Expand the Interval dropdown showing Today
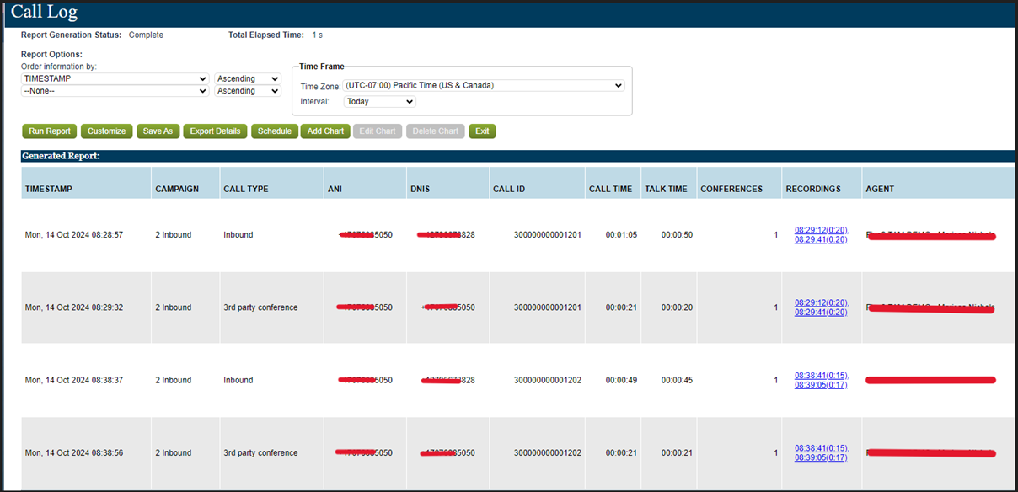The image size is (1018, 492). (x=380, y=101)
